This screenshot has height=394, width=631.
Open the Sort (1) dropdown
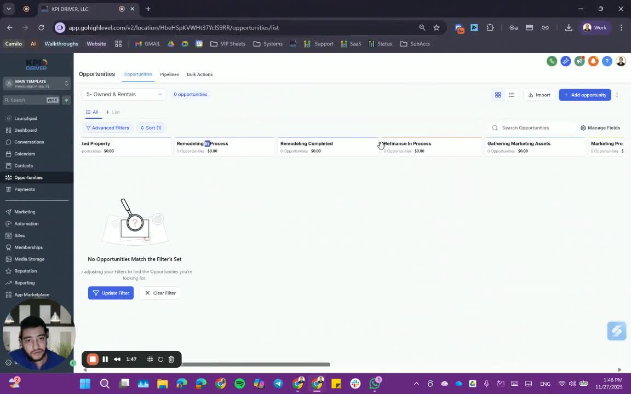click(x=151, y=128)
